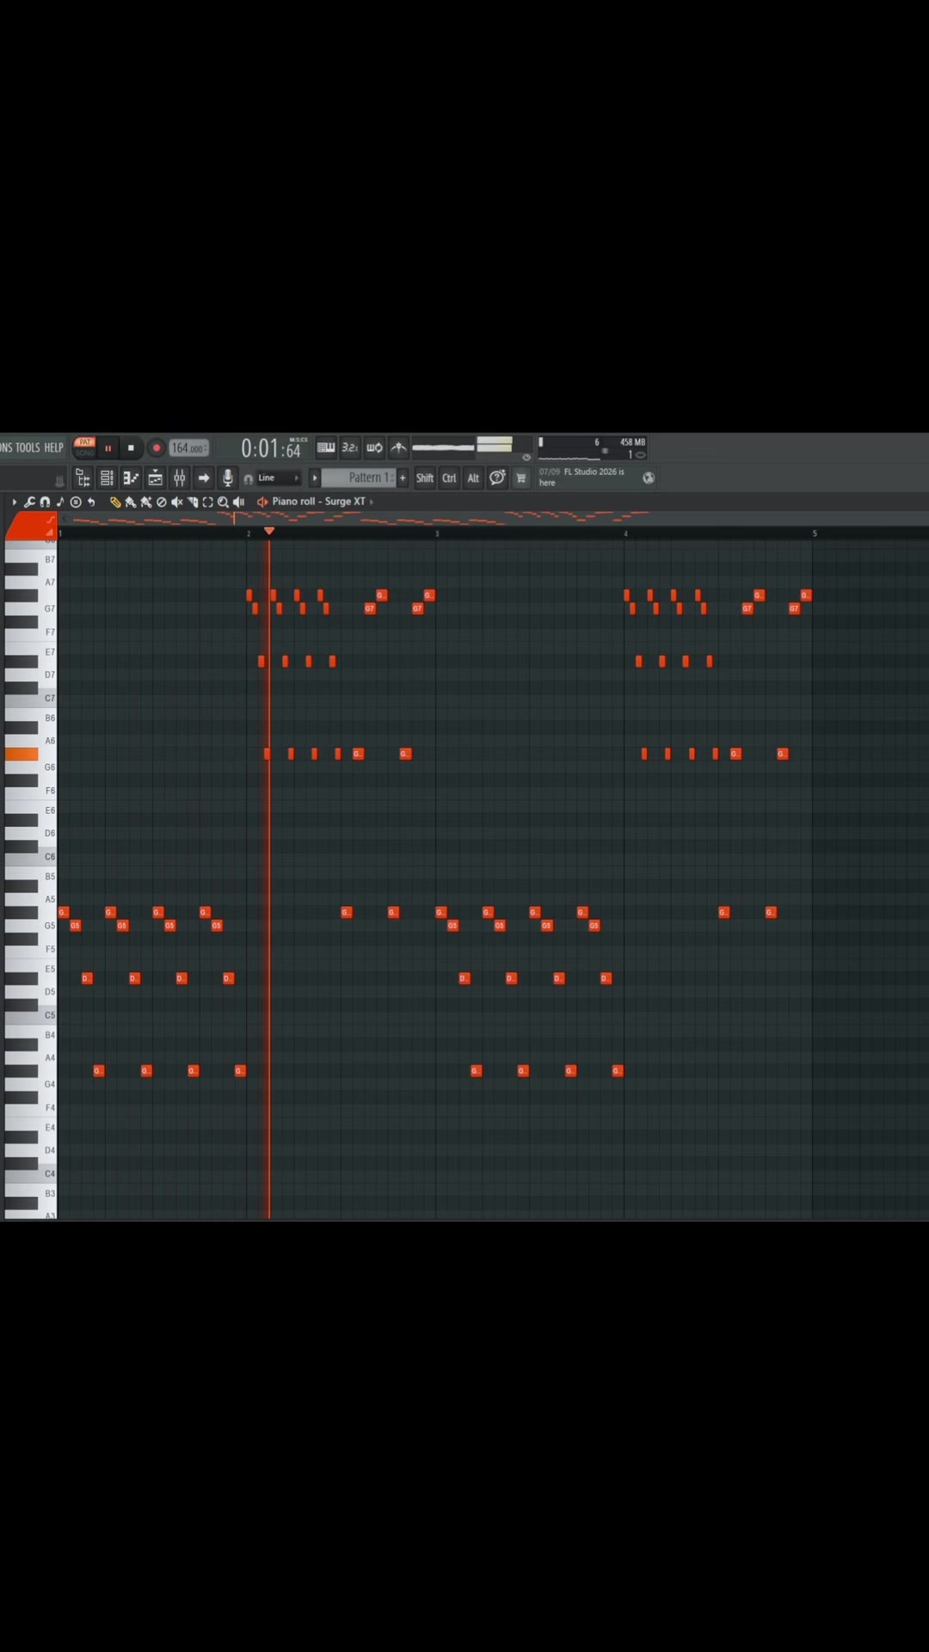
Task: Click the circled-square icon in piano roll toolbar
Action: point(76,502)
